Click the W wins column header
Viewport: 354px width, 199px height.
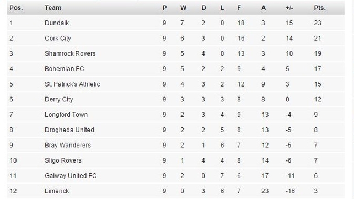click(x=183, y=8)
